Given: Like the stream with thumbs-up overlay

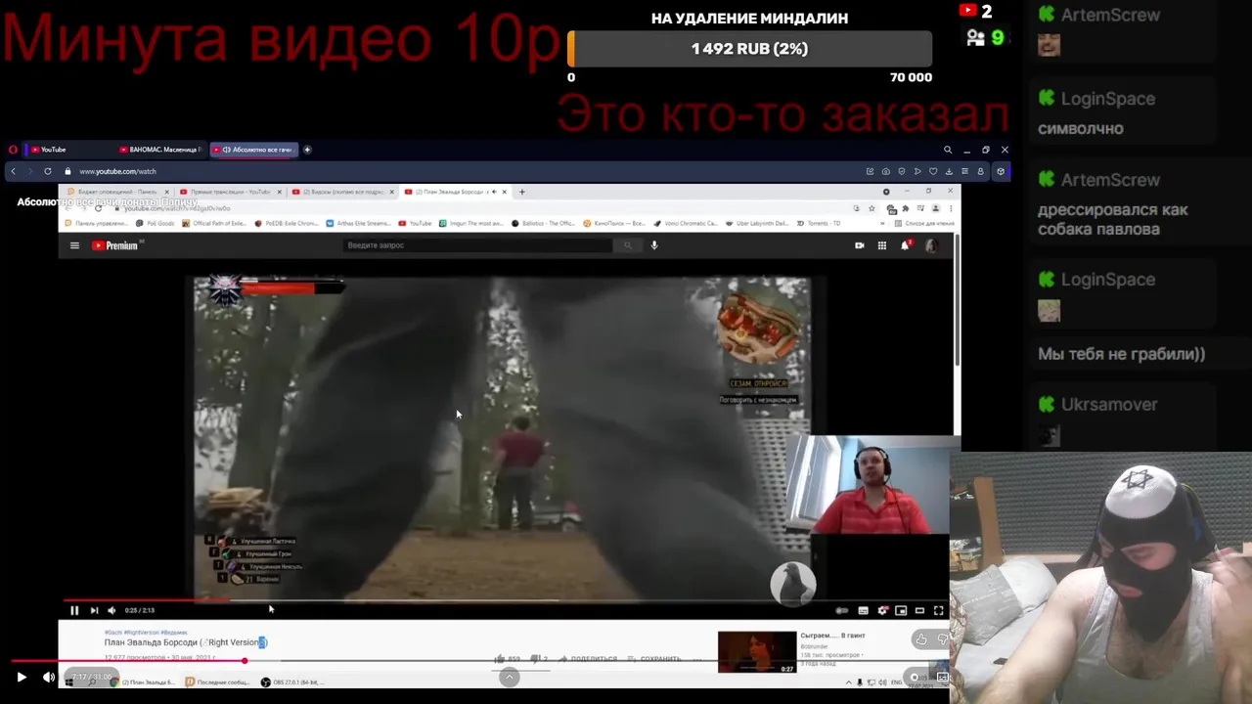Looking at the screenshot, I should click(x=921, y=639).
